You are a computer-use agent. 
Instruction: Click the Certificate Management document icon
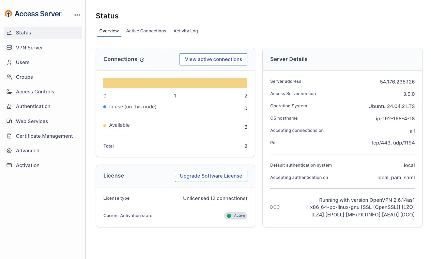tap(9, 136)
